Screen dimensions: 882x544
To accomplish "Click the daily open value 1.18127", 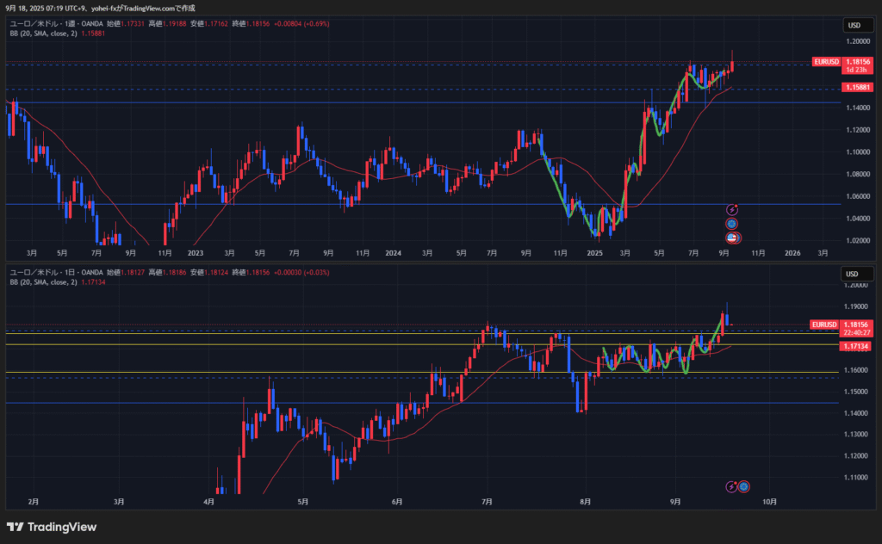I will click(133, 273).
